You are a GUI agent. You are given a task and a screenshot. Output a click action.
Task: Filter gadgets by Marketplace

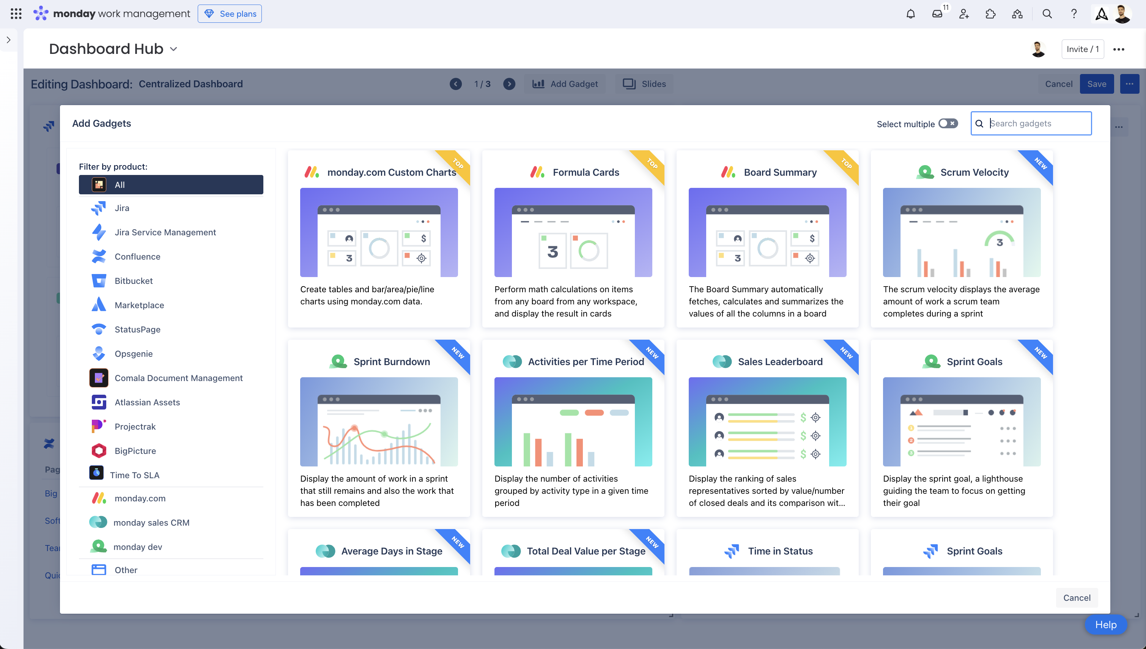[171, 305]
